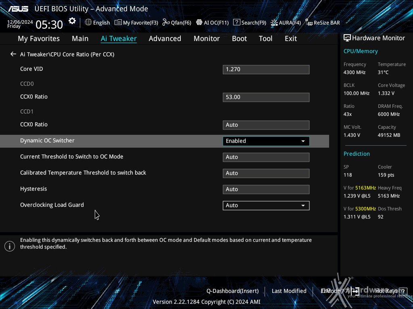Switch to the My Favorites tab
The width and height of the screenshot is (413, 309).
39,39
